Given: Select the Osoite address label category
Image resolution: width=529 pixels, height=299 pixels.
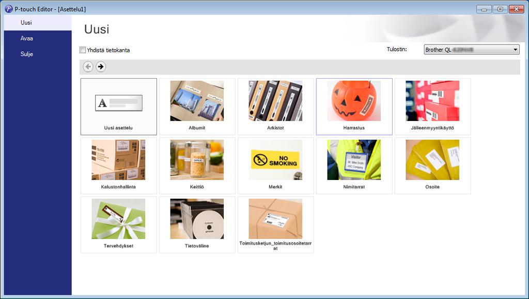Looking at the screenshot, I should [x=432, y=166].
